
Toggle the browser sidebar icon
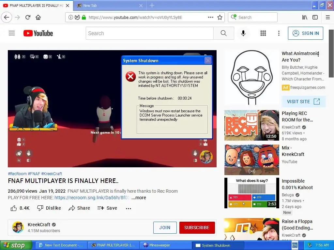315,18
